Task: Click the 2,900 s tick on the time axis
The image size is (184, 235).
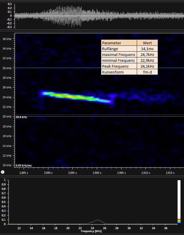Action: coord(97,173)
